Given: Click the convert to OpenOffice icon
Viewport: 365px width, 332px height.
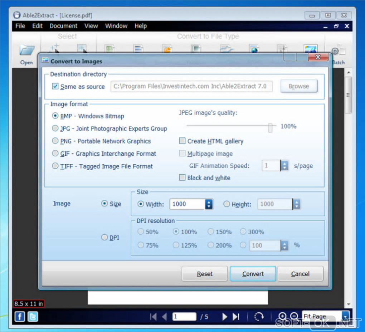Looking at the screenshot, I should click(226, 48).
